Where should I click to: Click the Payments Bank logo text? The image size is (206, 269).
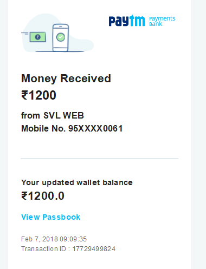coord(162,21)
